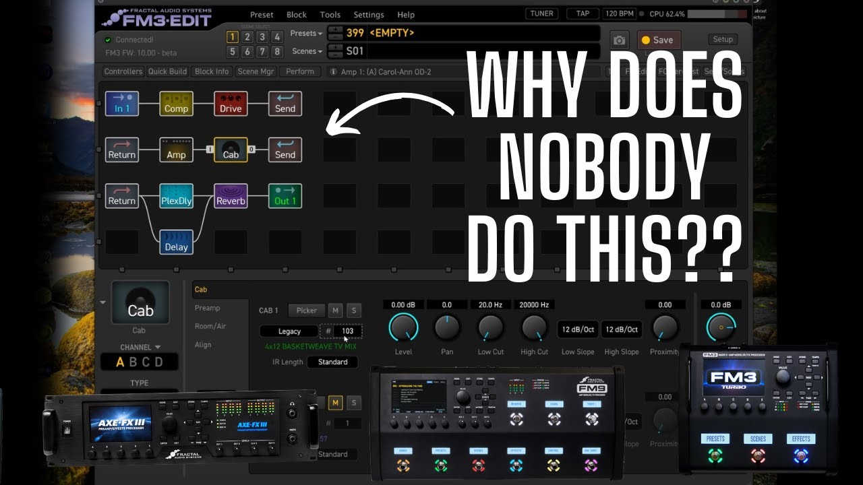Switch to channel B
The width and height of the screenshot is (863, 485).
click(x=133, y=362)
